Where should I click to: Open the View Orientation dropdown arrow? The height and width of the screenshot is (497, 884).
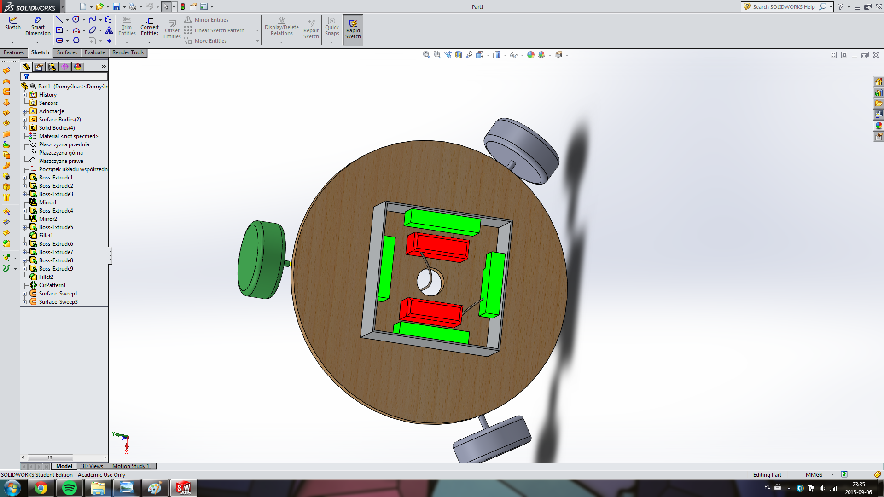click(x=488, y=55)
